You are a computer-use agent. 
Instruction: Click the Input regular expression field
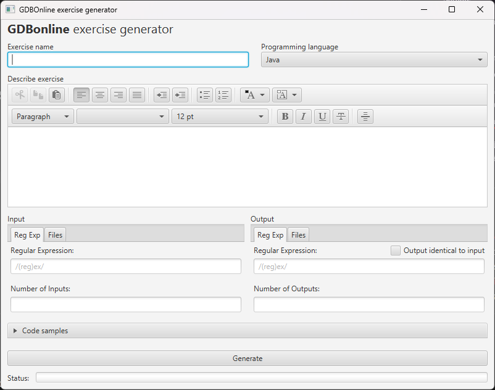click(126, 267)
